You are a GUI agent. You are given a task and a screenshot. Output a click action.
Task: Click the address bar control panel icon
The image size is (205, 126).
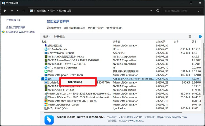(x=31, y=11)
